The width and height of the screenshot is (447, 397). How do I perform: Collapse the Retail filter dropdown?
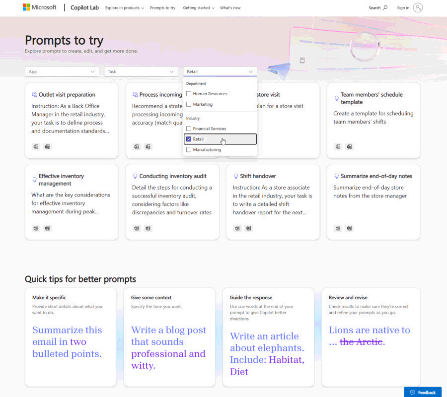tap(220, 71)
